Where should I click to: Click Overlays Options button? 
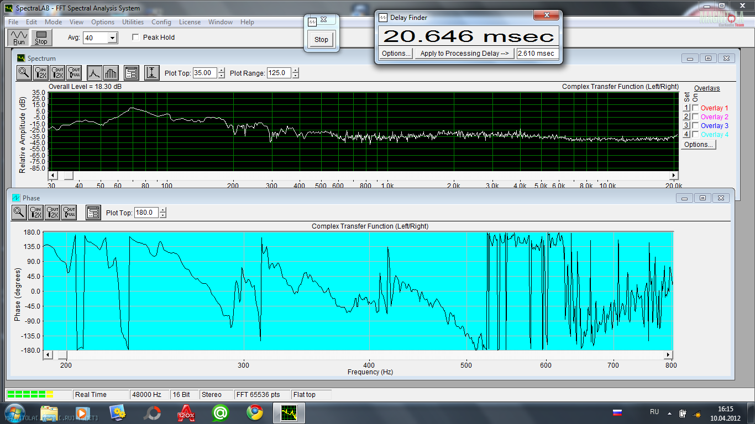click(699, 145)
